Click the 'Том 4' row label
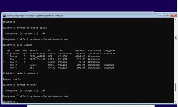 (13, 68)
